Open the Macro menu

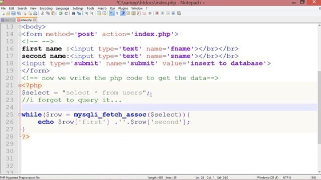coord(102,8)
